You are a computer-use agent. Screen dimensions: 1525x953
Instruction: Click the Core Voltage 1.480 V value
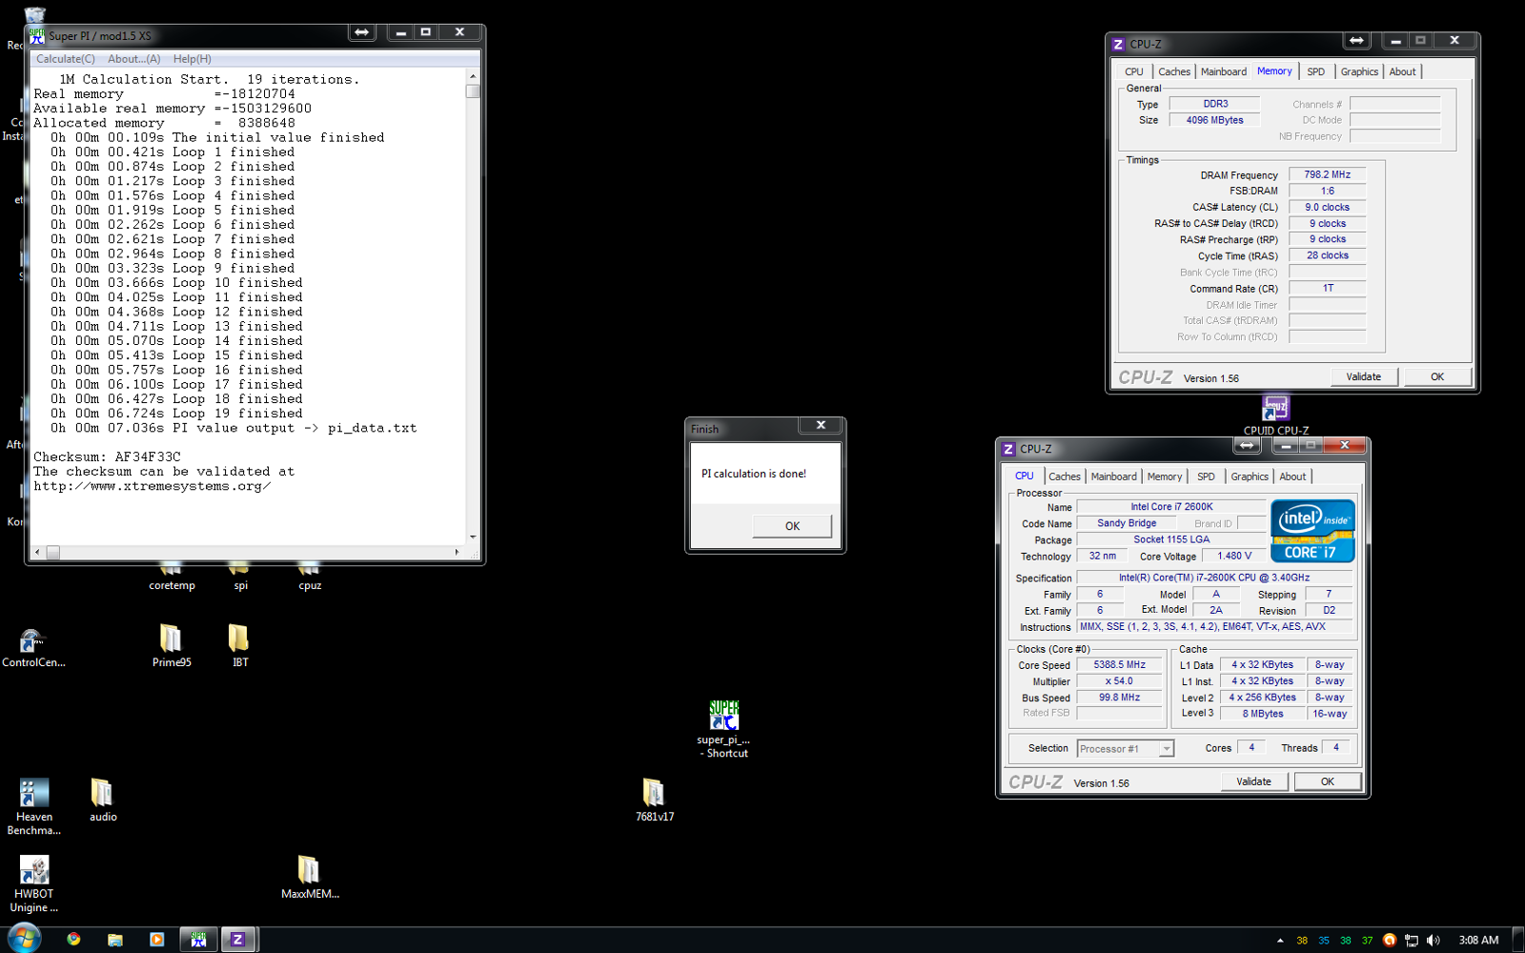[1234, 556]
